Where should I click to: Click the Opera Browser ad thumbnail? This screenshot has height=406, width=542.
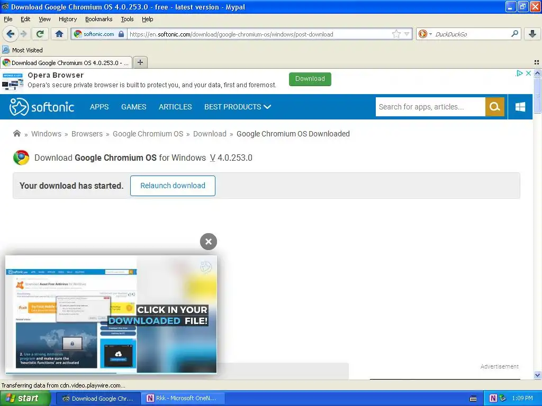[x=13, y=81]
